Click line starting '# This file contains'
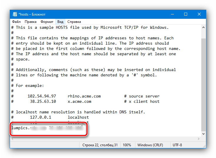Viewport: 216px width, 158px height. click(92, 38)
